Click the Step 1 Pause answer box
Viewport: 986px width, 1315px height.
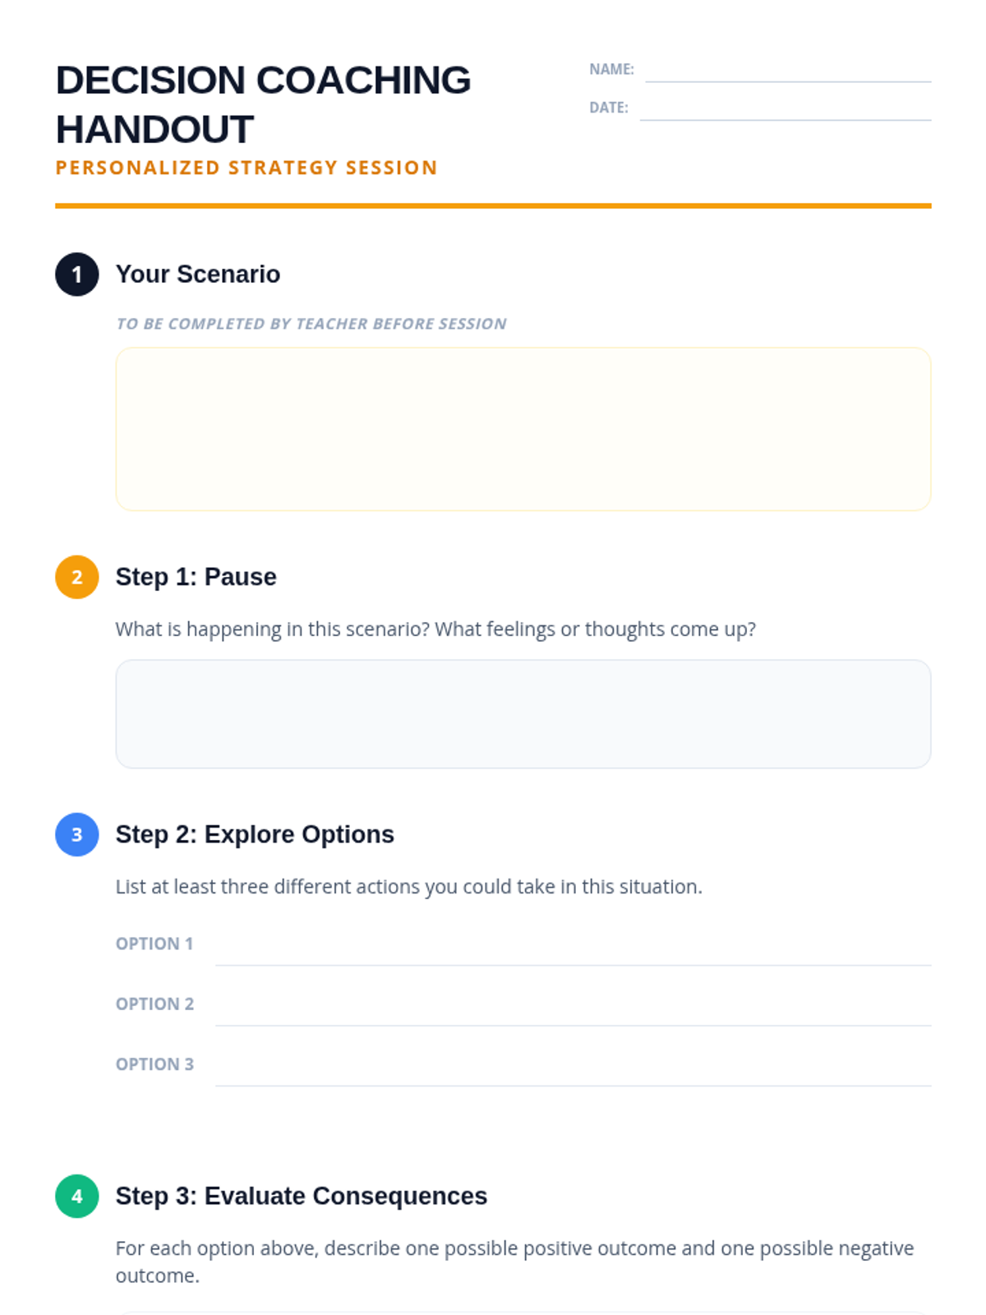[523, 714]
